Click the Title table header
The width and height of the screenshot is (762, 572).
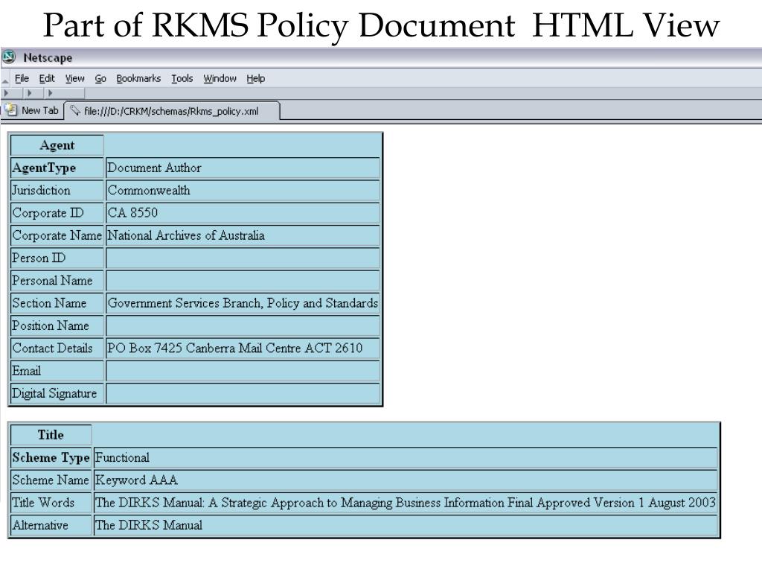(51, 435)
